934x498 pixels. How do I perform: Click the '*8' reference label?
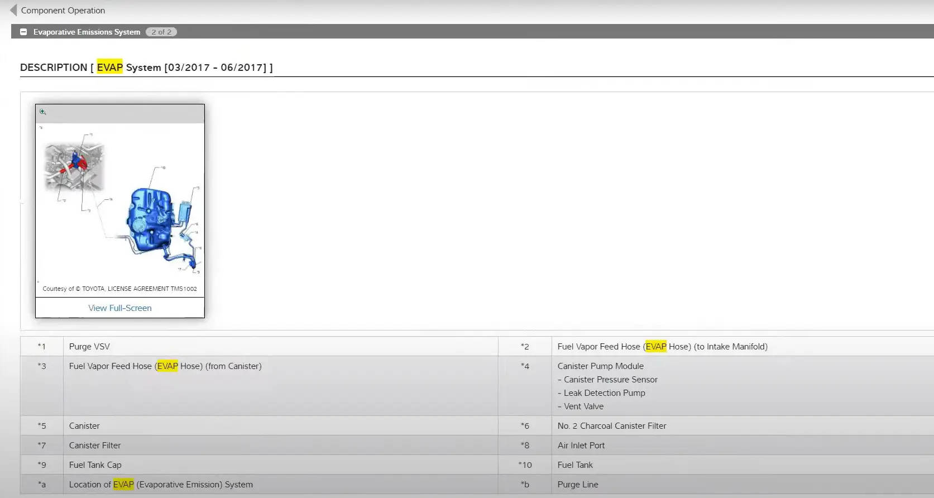click(525, 445)
